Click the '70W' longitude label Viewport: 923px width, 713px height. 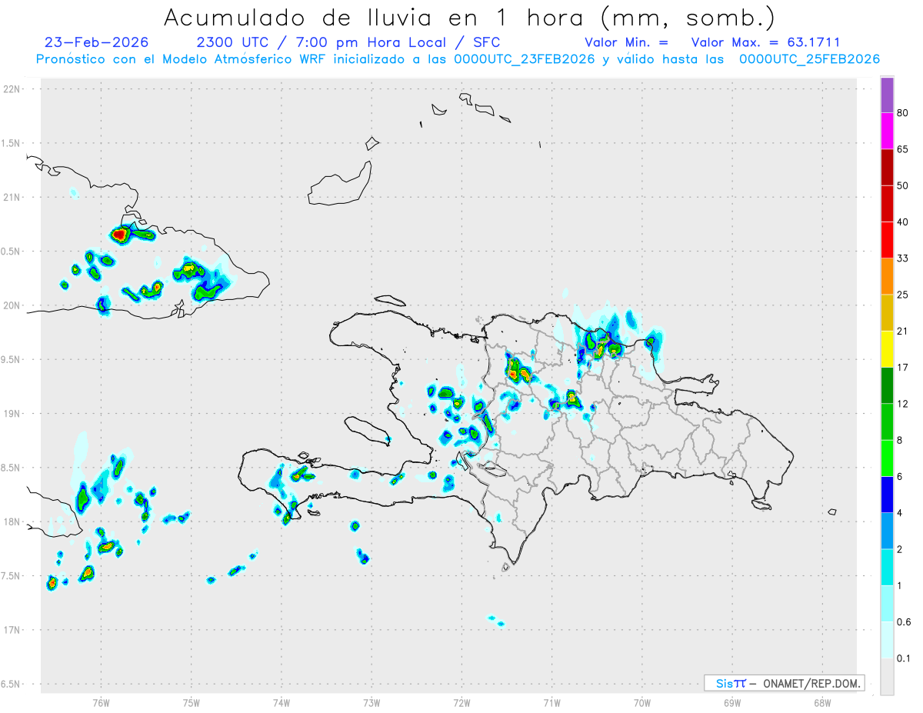point(642,702)
